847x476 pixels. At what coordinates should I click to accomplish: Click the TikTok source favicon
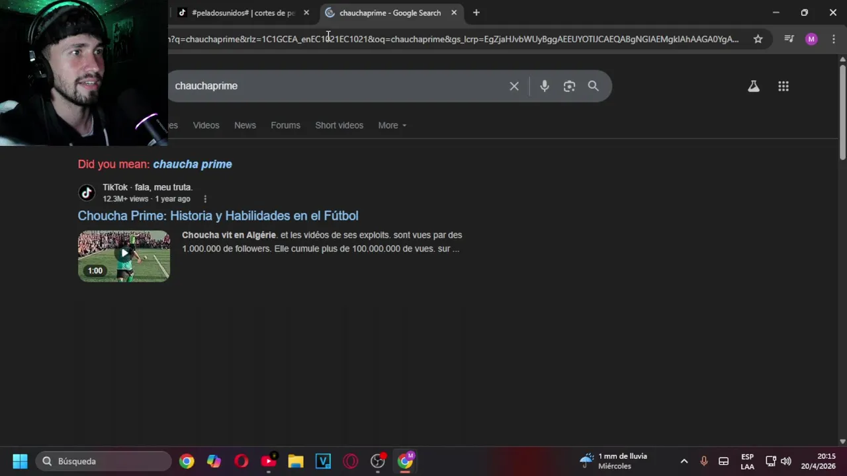[87, 192]
